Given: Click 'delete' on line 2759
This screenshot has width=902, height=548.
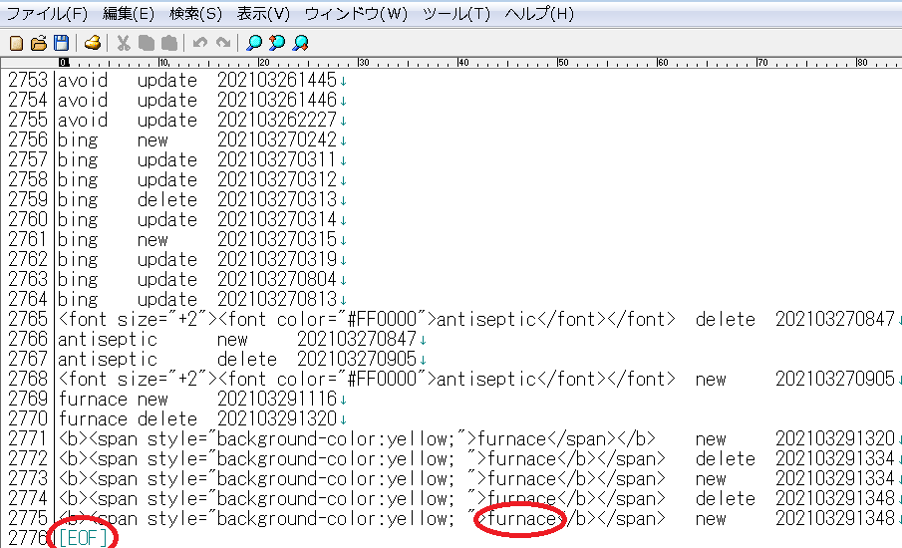Looking at the screenshot, I should pyautogui.click(x=167, y=199).
